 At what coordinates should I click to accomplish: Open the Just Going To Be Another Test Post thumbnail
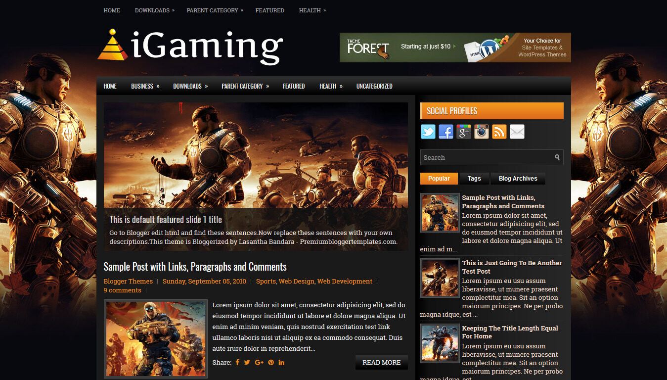click(440, 278)
